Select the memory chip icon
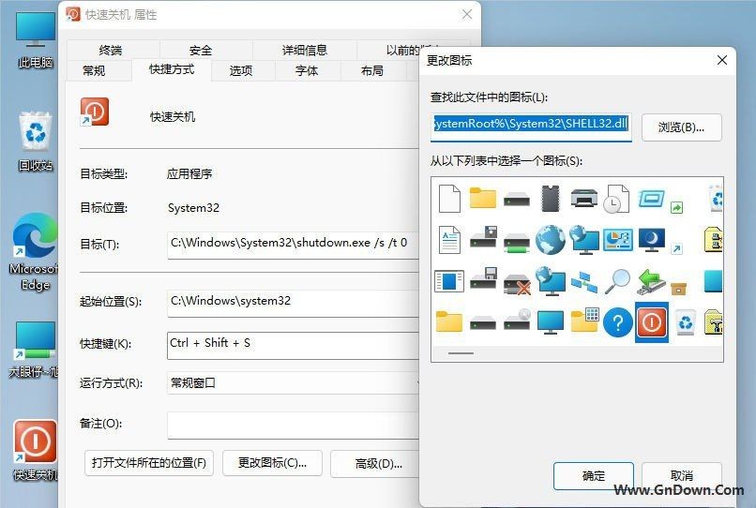 (x=551, y=198)
